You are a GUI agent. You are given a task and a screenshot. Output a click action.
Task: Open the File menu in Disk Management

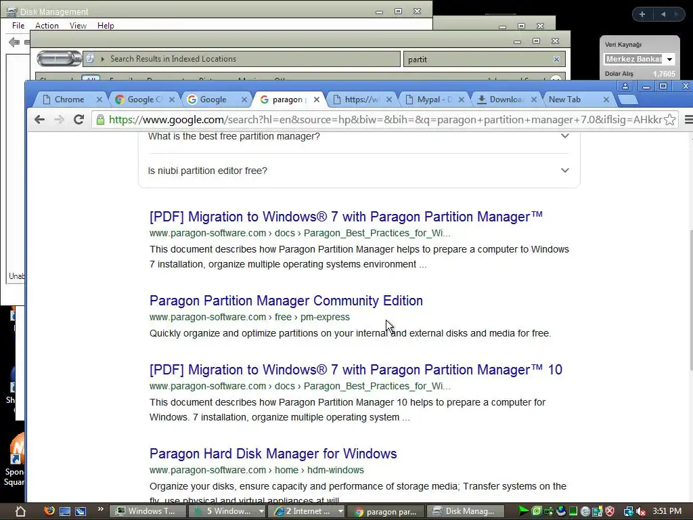tap(18, 26)
